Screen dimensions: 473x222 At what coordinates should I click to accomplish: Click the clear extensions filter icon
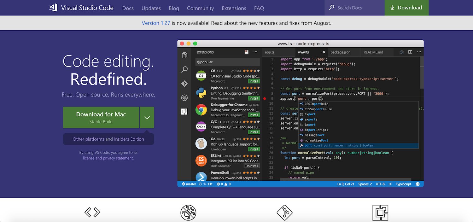[x=247, y=52]
